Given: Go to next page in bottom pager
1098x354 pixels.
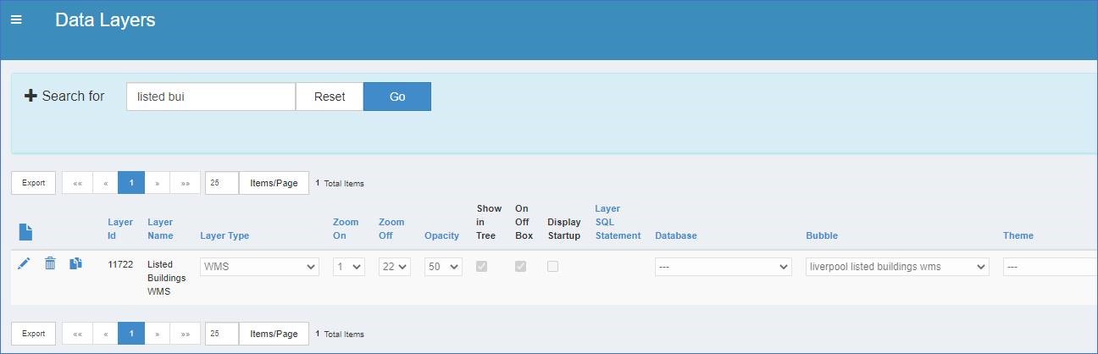Looking at the screenshot, I should click(x=158, y=334).
